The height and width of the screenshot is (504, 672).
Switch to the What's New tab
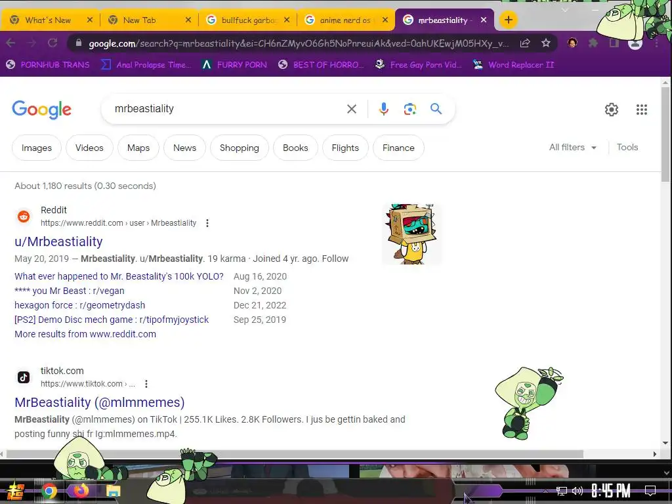click(47, 20)
